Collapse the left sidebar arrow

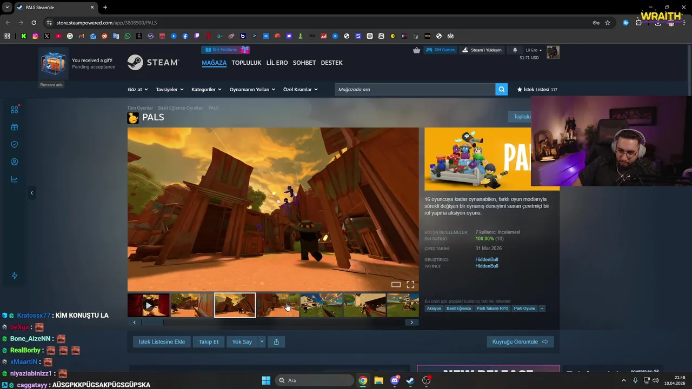pyautogui.click(x=31, y=193)
